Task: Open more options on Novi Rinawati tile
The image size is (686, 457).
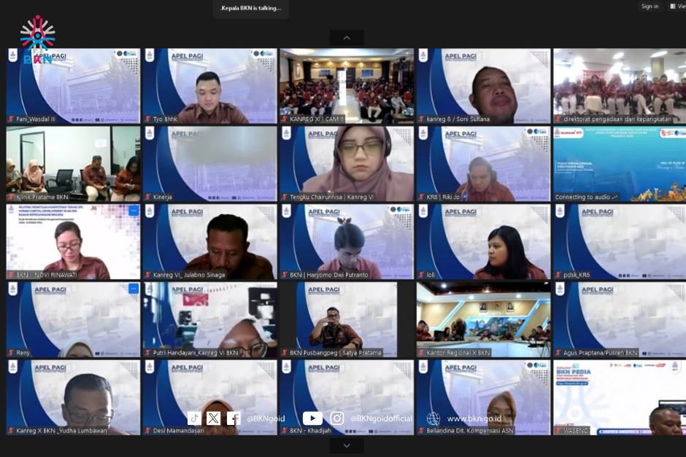Action: point(134,211)
